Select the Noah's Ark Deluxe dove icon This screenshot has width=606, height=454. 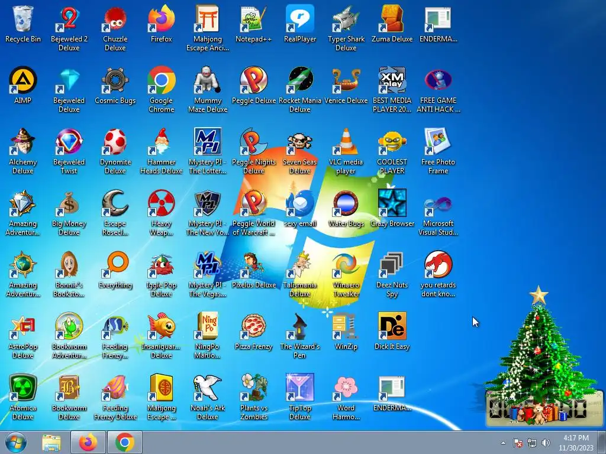click(208, 387)
